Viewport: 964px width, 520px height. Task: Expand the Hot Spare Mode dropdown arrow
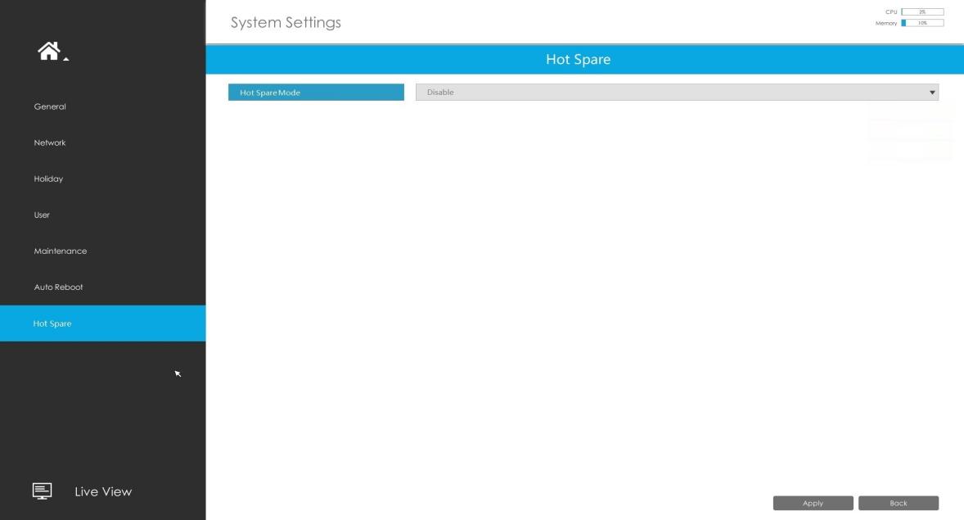(932, 93)
